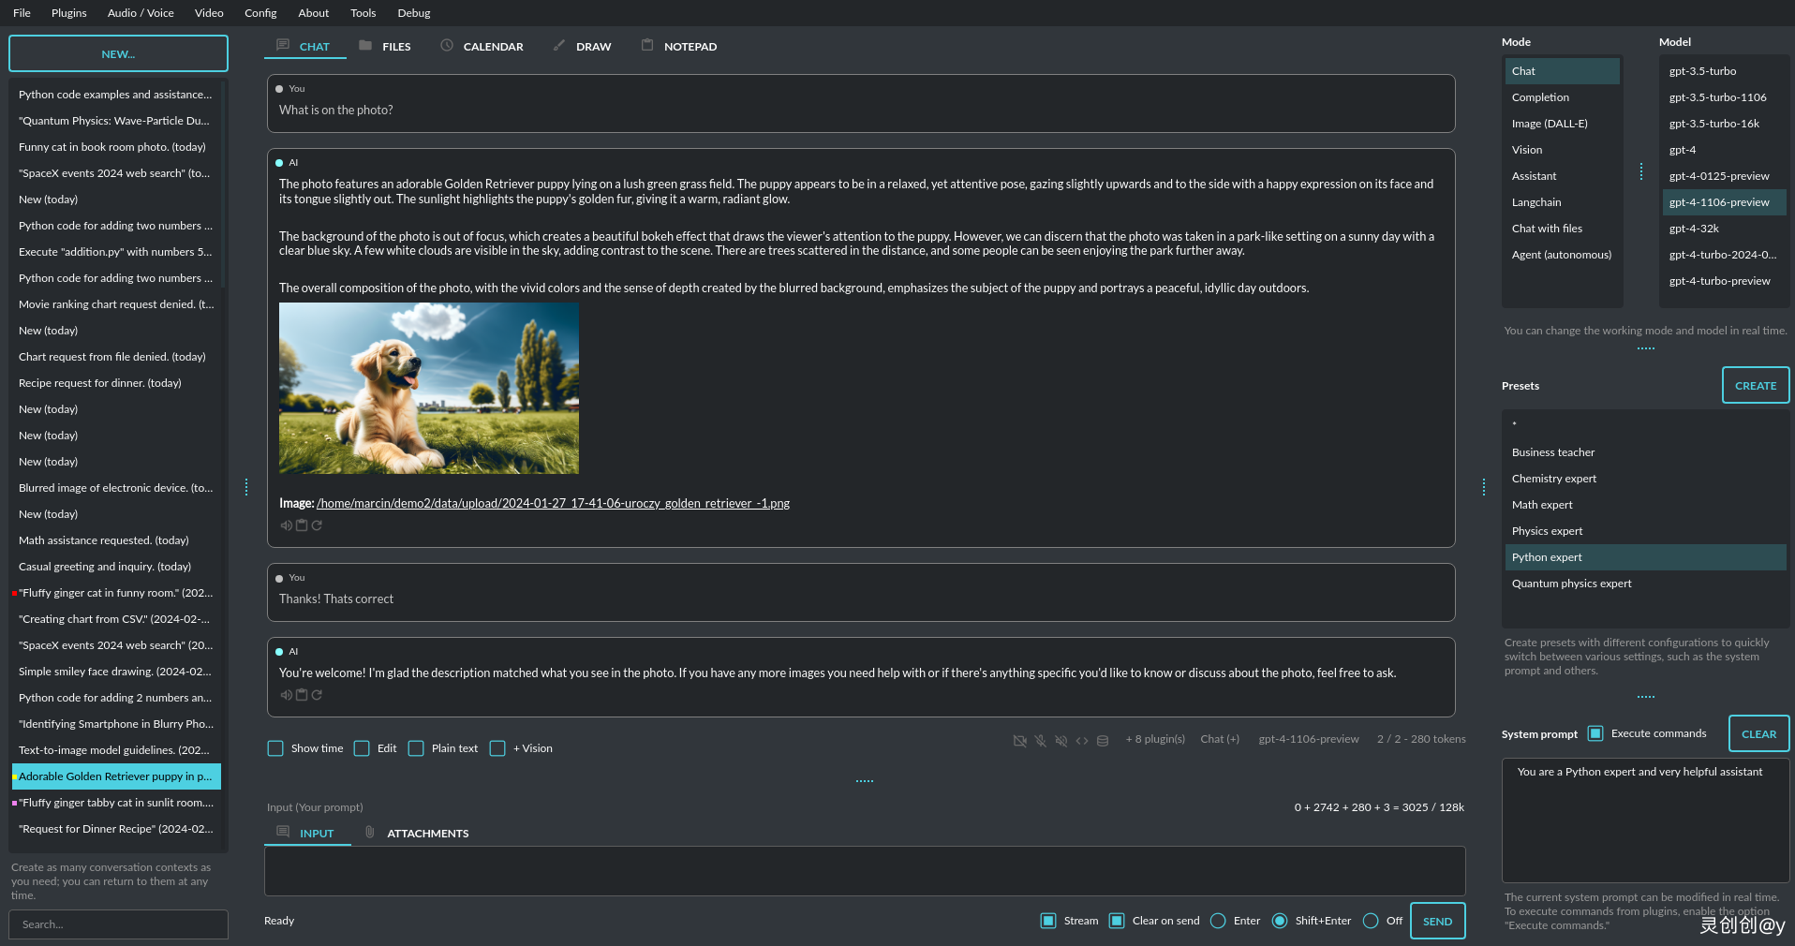Open "Recipe request for dinner" conversation
The width and height of the screenshot is (1795, 946).
point(116,383)
